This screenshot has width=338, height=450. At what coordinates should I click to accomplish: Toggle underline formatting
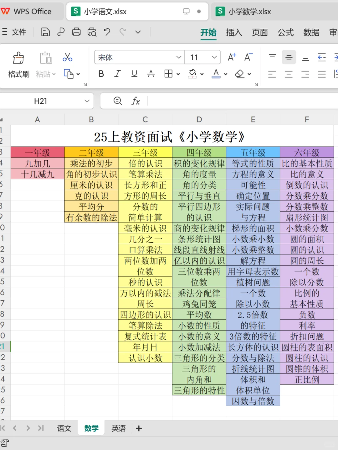pyautogui.click(x=134, y=74)
